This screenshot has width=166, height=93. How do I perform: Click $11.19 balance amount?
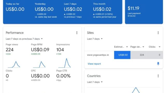[133, 8]
